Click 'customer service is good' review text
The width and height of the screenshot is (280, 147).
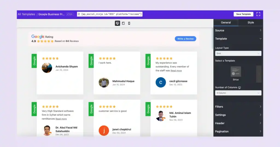pyautogui.click(x=112, y=111)
